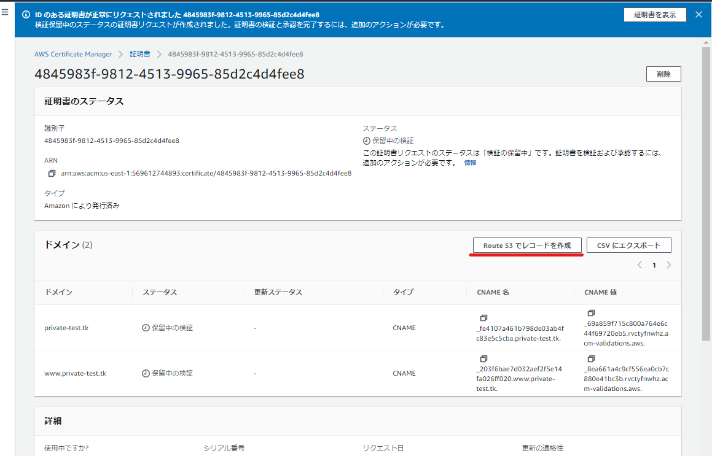The image size is (712, 456).
Task: Click the identifier value under 識別子
Action: (112, 141)
